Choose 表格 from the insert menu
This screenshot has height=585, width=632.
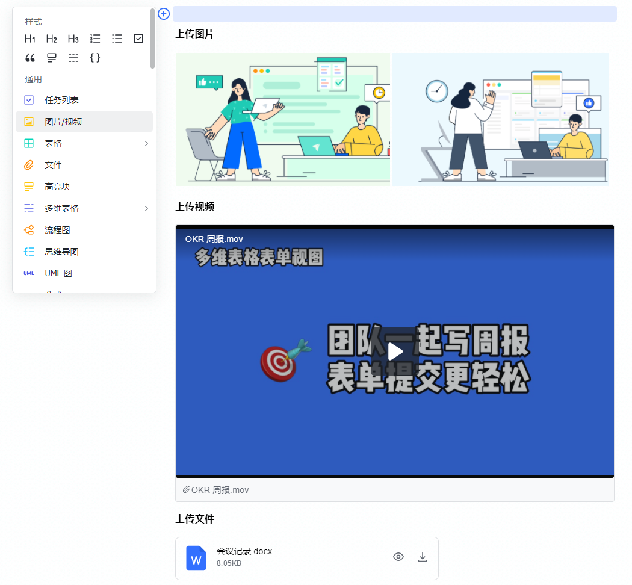tap(84, 143)
